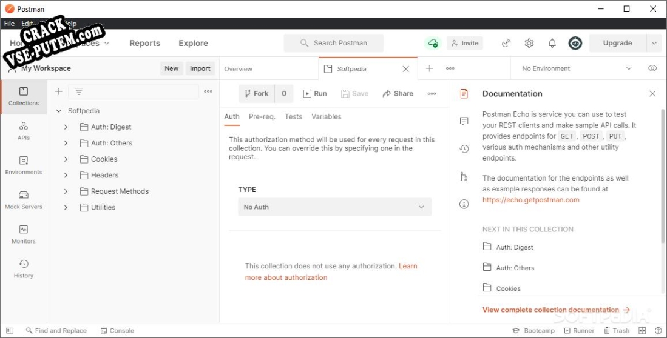Open the collection info icon
The image size is (667, 338).
tap(464, 204)
